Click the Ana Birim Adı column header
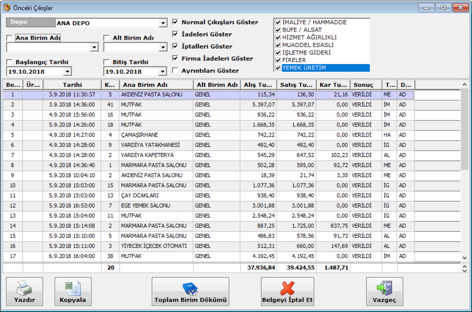Image resolution: width=472 pixels, height=312 pixels. point(156,85)
